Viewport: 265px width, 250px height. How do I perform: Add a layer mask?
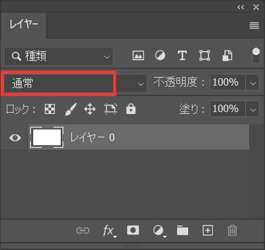coord(133,230)
